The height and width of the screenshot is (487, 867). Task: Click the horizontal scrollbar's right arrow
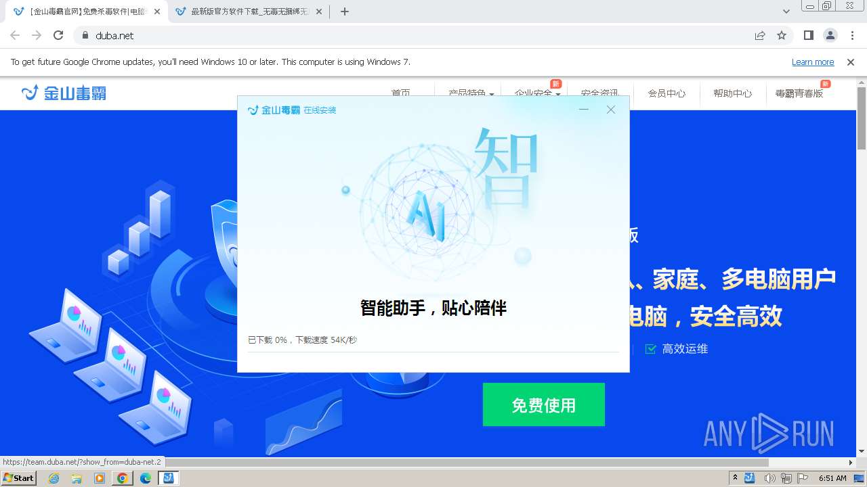click(x=851, y=463)
